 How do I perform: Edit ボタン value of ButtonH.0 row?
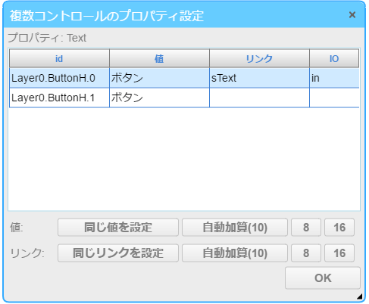point(159,78)
